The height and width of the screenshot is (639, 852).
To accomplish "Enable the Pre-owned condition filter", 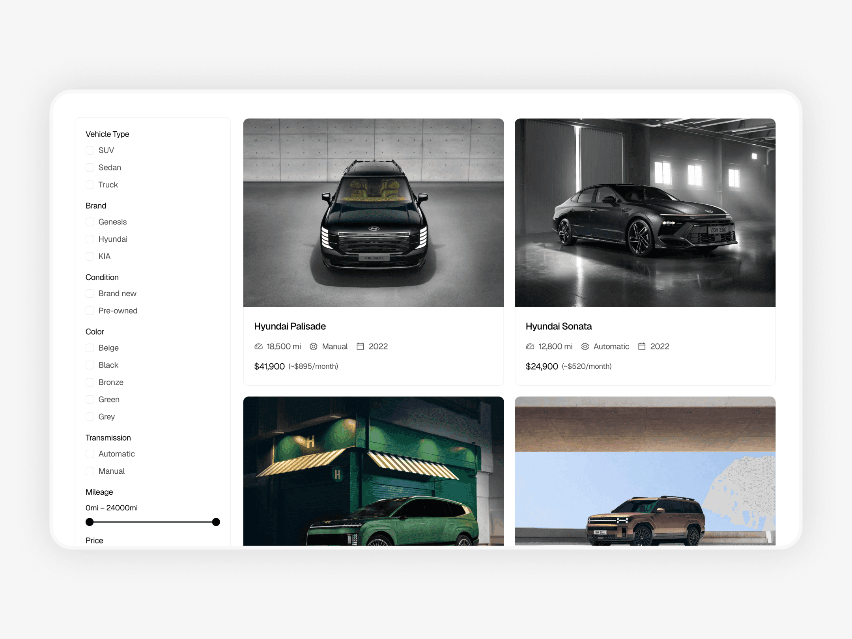I will pyautogui.click(x=90, y=310).
